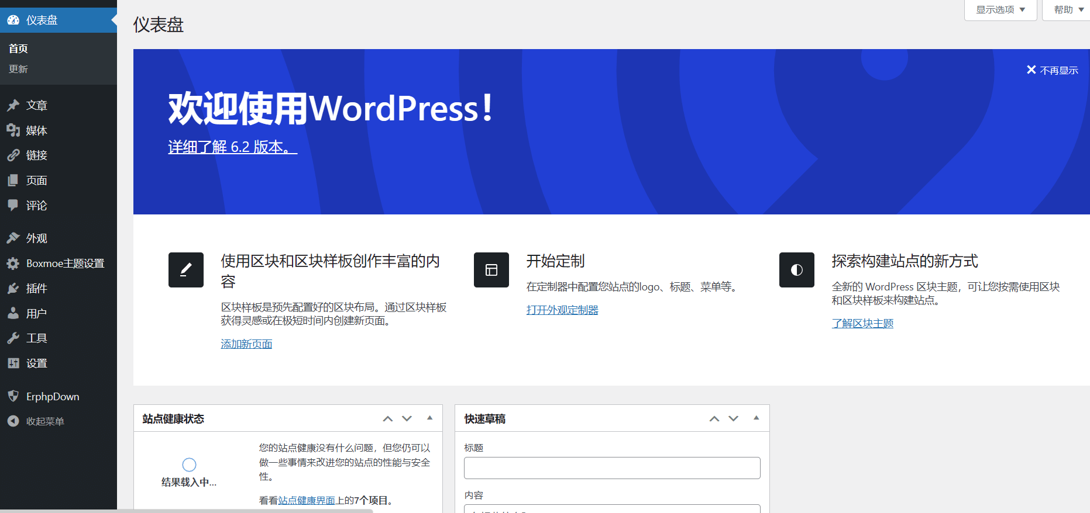This screenshot has height=513, width=1090.
Task: Click the 站点健康状态 widget title
Action: (x=173, y=419)
